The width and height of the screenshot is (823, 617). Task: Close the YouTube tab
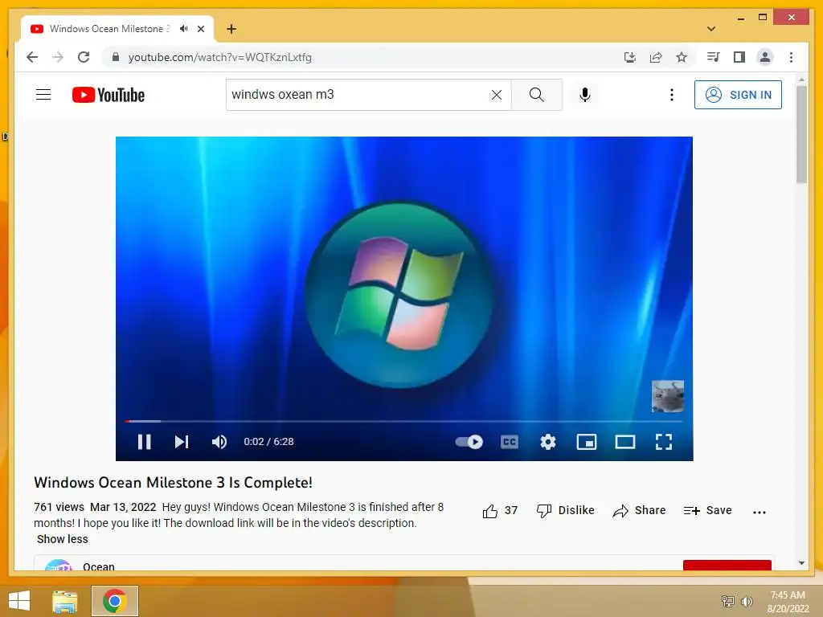pos(200,29)
